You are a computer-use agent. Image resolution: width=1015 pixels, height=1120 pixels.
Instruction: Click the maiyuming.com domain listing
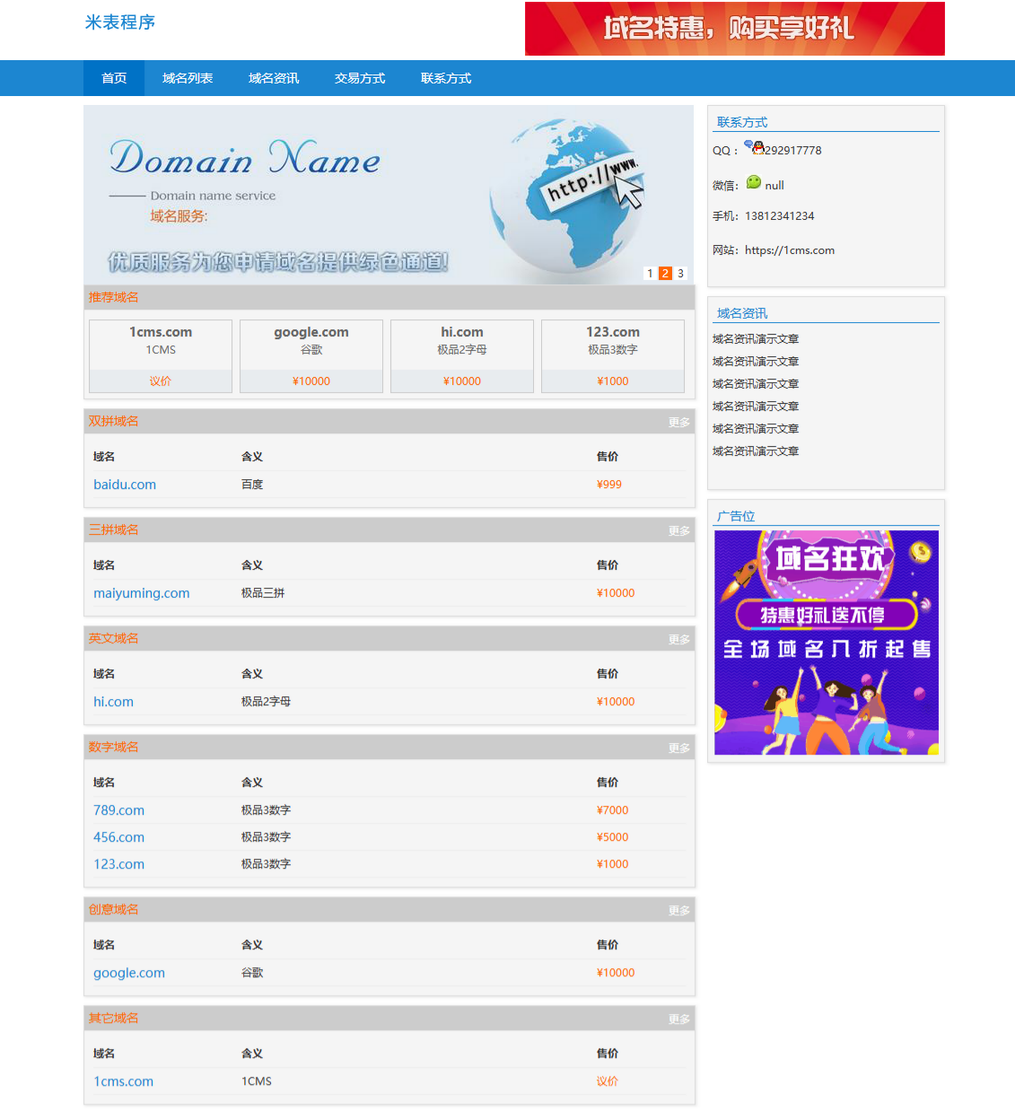141,592
